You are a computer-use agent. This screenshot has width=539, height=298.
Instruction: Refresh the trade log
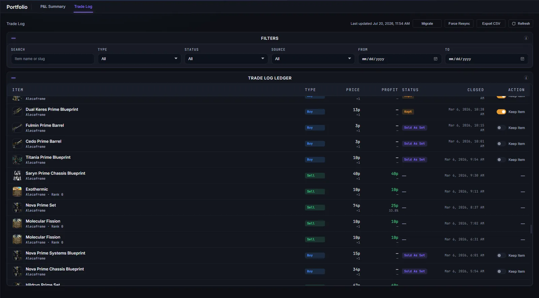(521, 24)
